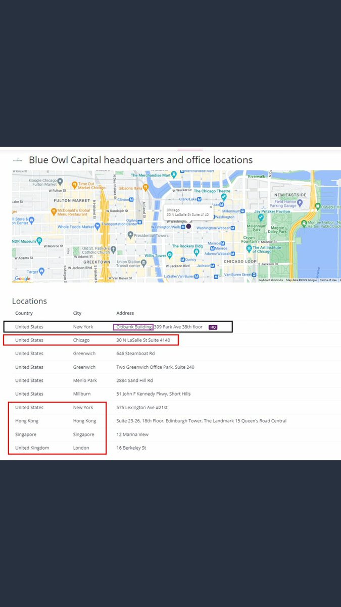Click the Address column header
This screenshot has height=607, width=341.
125,313
